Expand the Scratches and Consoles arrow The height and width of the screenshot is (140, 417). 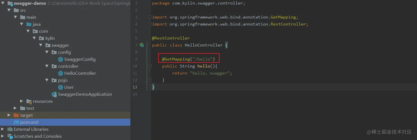coord(3,136)
